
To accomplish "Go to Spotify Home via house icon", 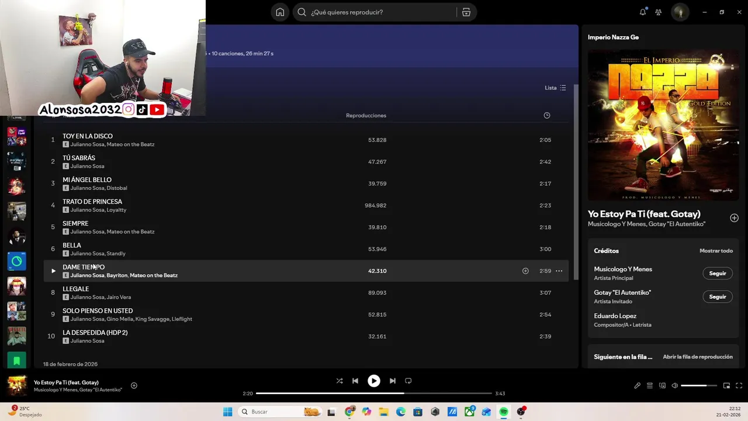I will (280, 12).
